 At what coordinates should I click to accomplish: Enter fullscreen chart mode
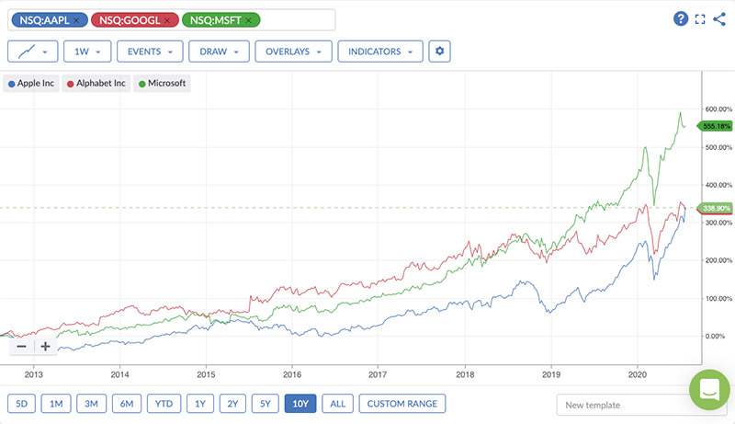700,19
